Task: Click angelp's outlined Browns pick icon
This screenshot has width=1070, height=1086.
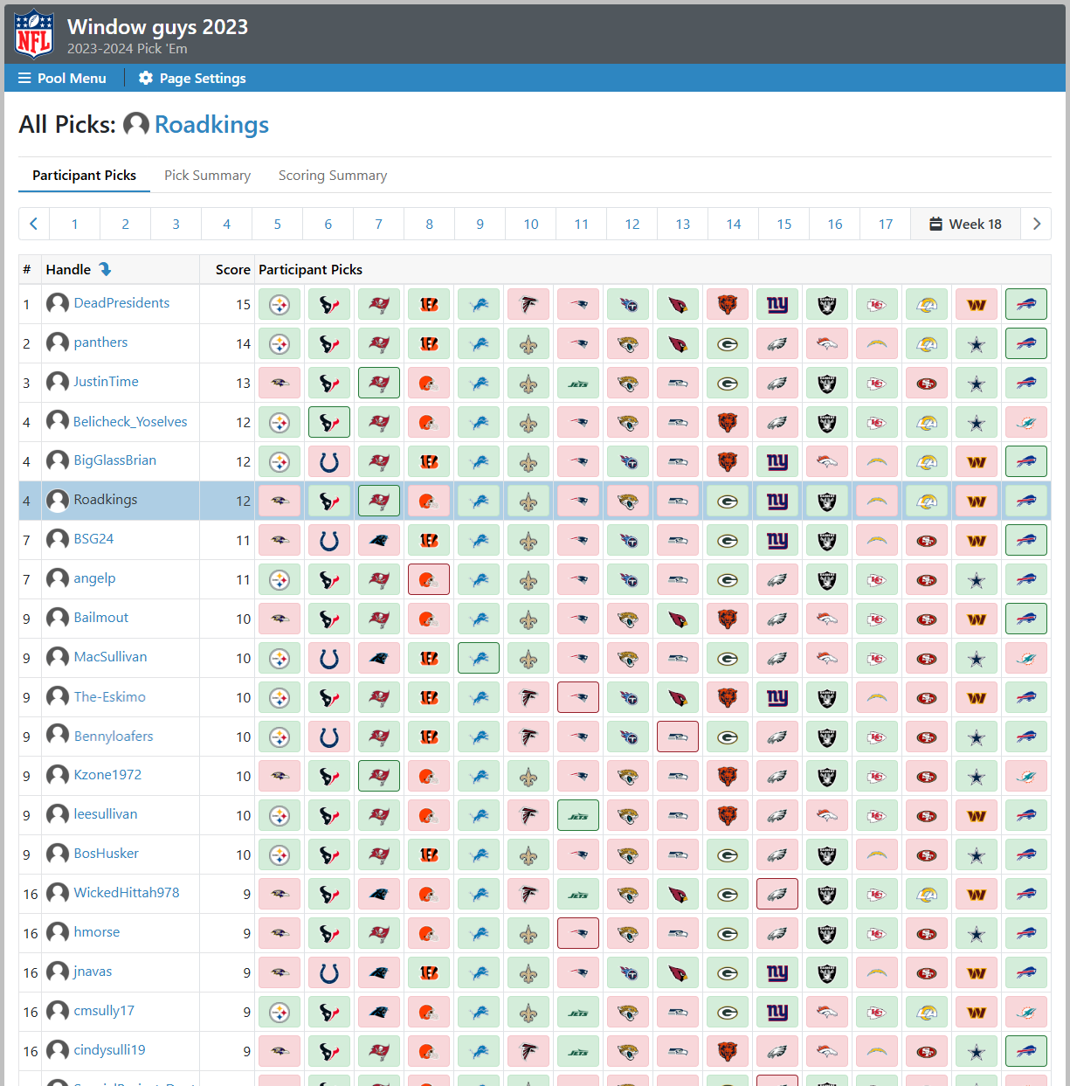Action: pyautogui.click(x=429, y=579)
